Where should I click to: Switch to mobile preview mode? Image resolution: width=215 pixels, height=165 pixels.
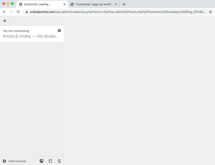pos(59,161)
